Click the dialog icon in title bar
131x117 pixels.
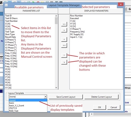click(6, 5)
